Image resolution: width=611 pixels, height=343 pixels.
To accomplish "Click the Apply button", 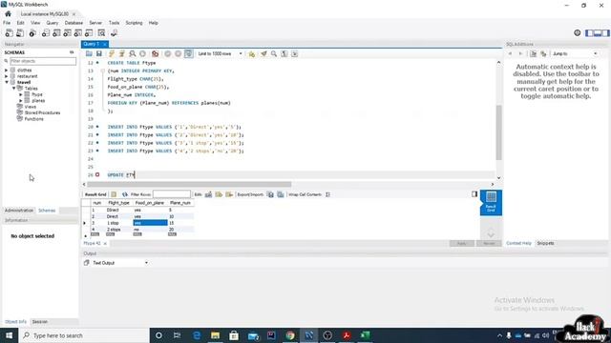I will coord(462,244).
